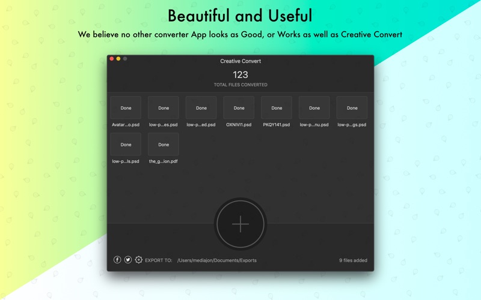Image resolution: width=481 pixels, height=300 pixels.
Task: Click the PKQY141.psd file name
Action: [x=277, y=125]
